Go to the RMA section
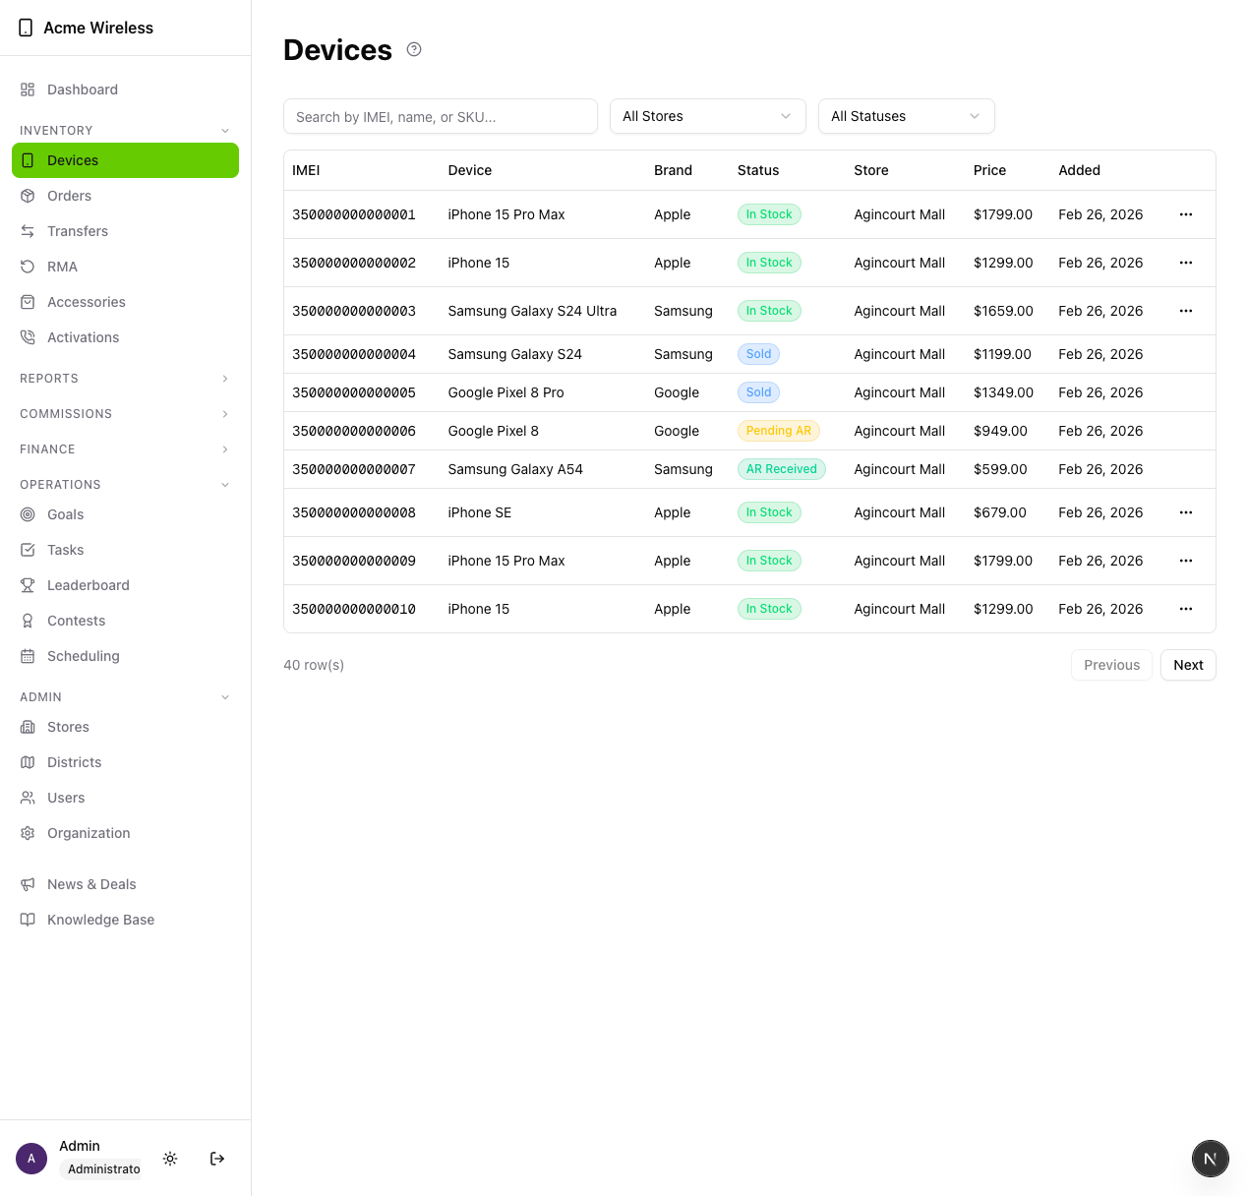The height and width of the screenshot is (1196, 1248). [x=62, y=267]
